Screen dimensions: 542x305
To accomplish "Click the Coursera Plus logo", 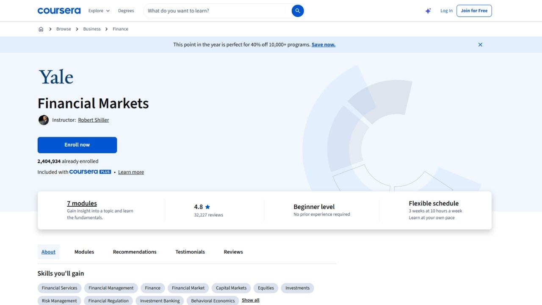I will click(x=90, y=172).
